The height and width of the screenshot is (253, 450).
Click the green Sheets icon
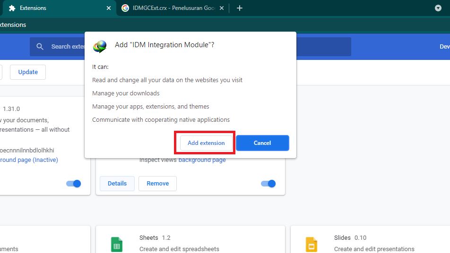coord(116,245)
